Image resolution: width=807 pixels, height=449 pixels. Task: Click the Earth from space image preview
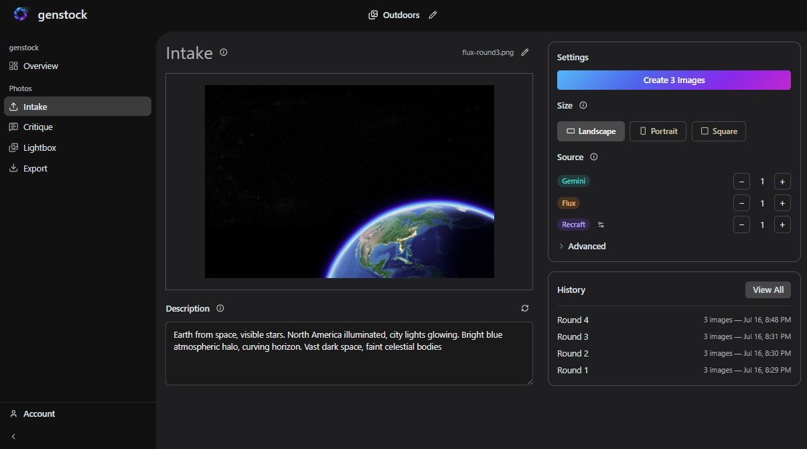click(x=350, y=182)
